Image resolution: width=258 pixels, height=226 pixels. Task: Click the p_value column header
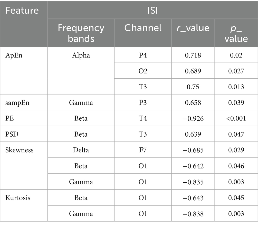click(236, 33)
